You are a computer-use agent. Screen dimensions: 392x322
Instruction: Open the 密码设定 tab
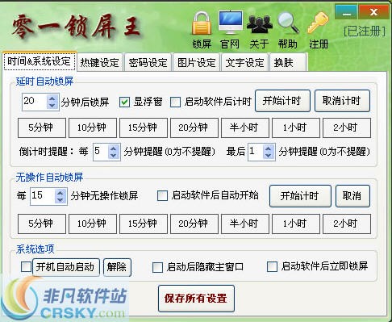[x=148, y=63]
